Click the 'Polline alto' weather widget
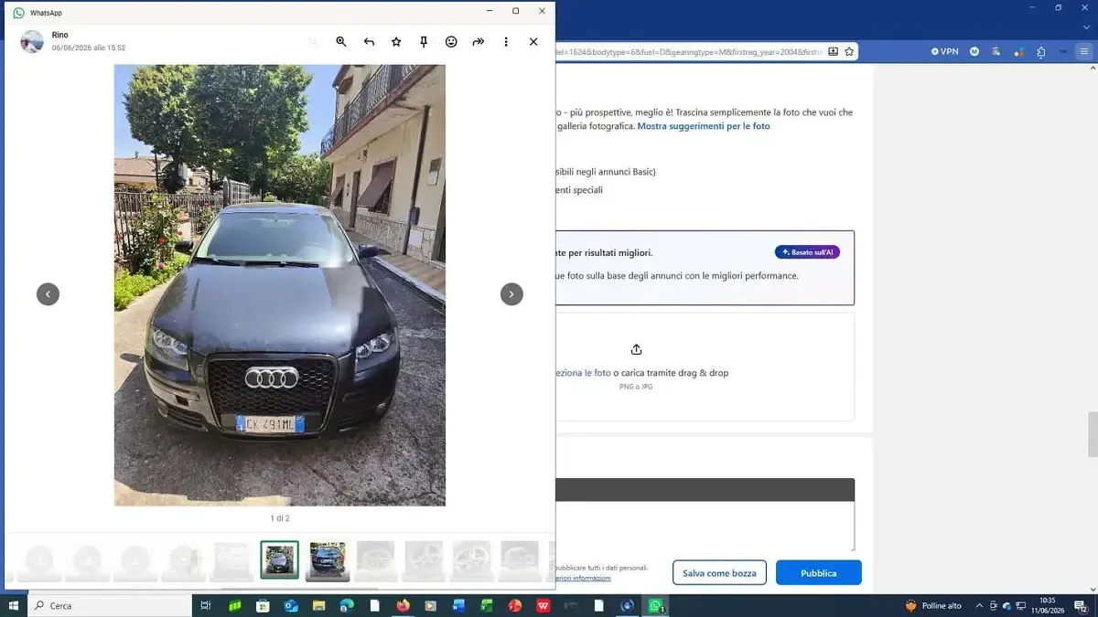This screenshot has width=1098, height=617. 933,605
